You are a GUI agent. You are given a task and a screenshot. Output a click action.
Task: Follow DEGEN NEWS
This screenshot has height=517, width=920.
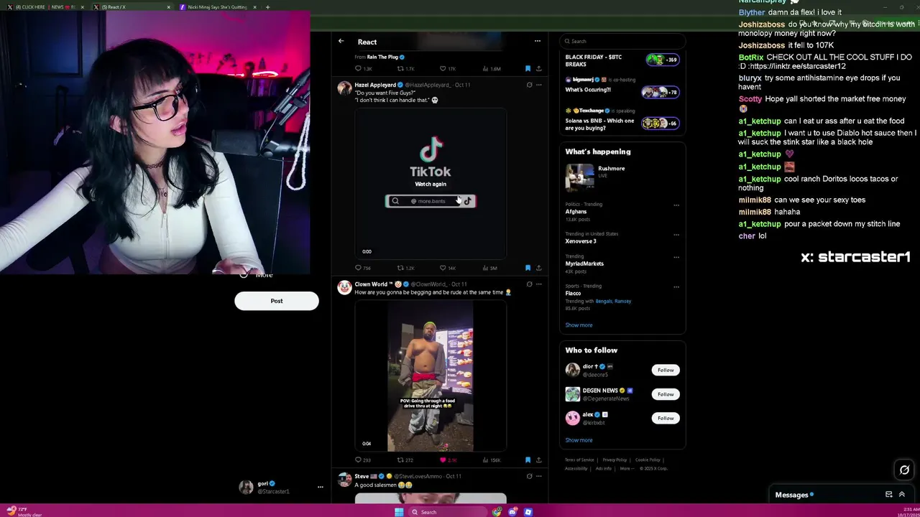pyautogui.click(x=666, y=393)
